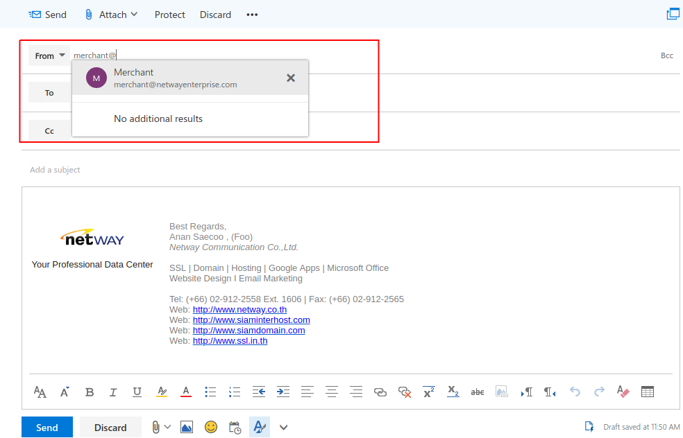
Task: Toggle italic text formatting
Action: pyautogui.click(x=113, y=392)
